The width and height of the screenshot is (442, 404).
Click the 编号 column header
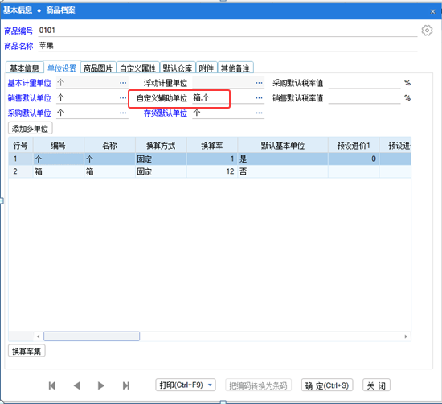[59, 146]
